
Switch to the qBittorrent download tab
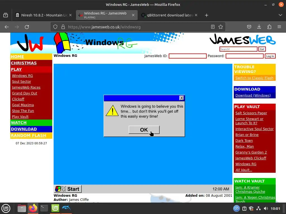[169, 15]
